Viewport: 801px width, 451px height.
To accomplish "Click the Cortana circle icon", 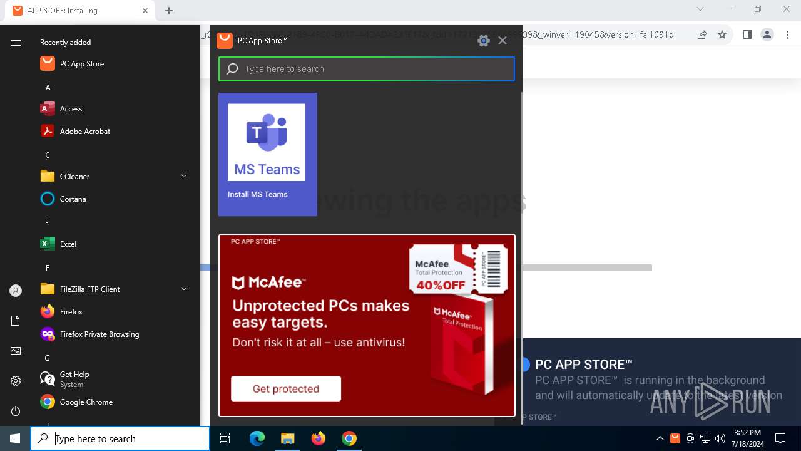I will (48, 199).
